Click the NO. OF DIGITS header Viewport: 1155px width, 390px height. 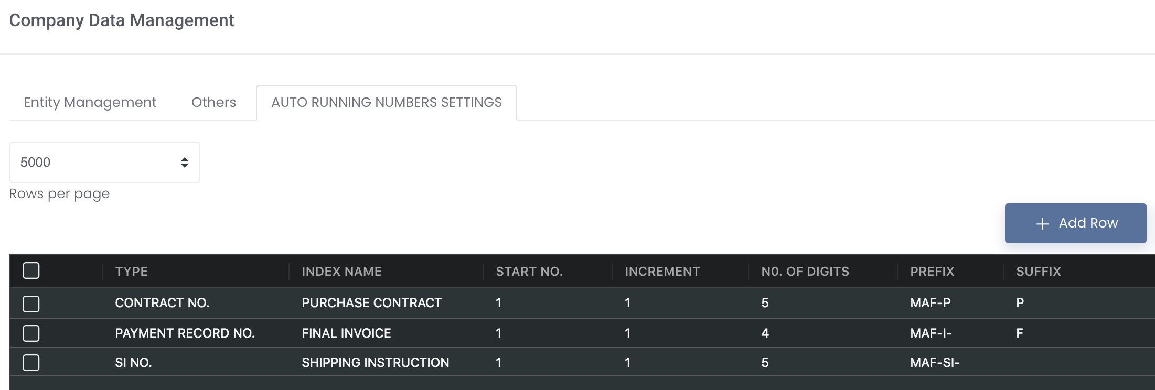coord(805,272)
